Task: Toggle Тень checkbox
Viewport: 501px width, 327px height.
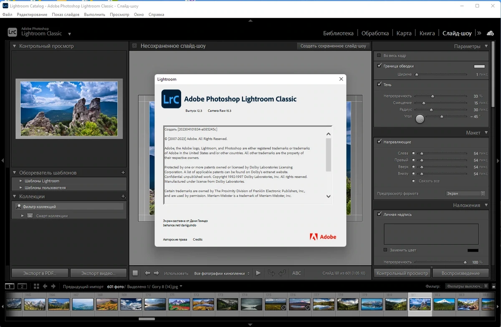Action: click(379, 85)
